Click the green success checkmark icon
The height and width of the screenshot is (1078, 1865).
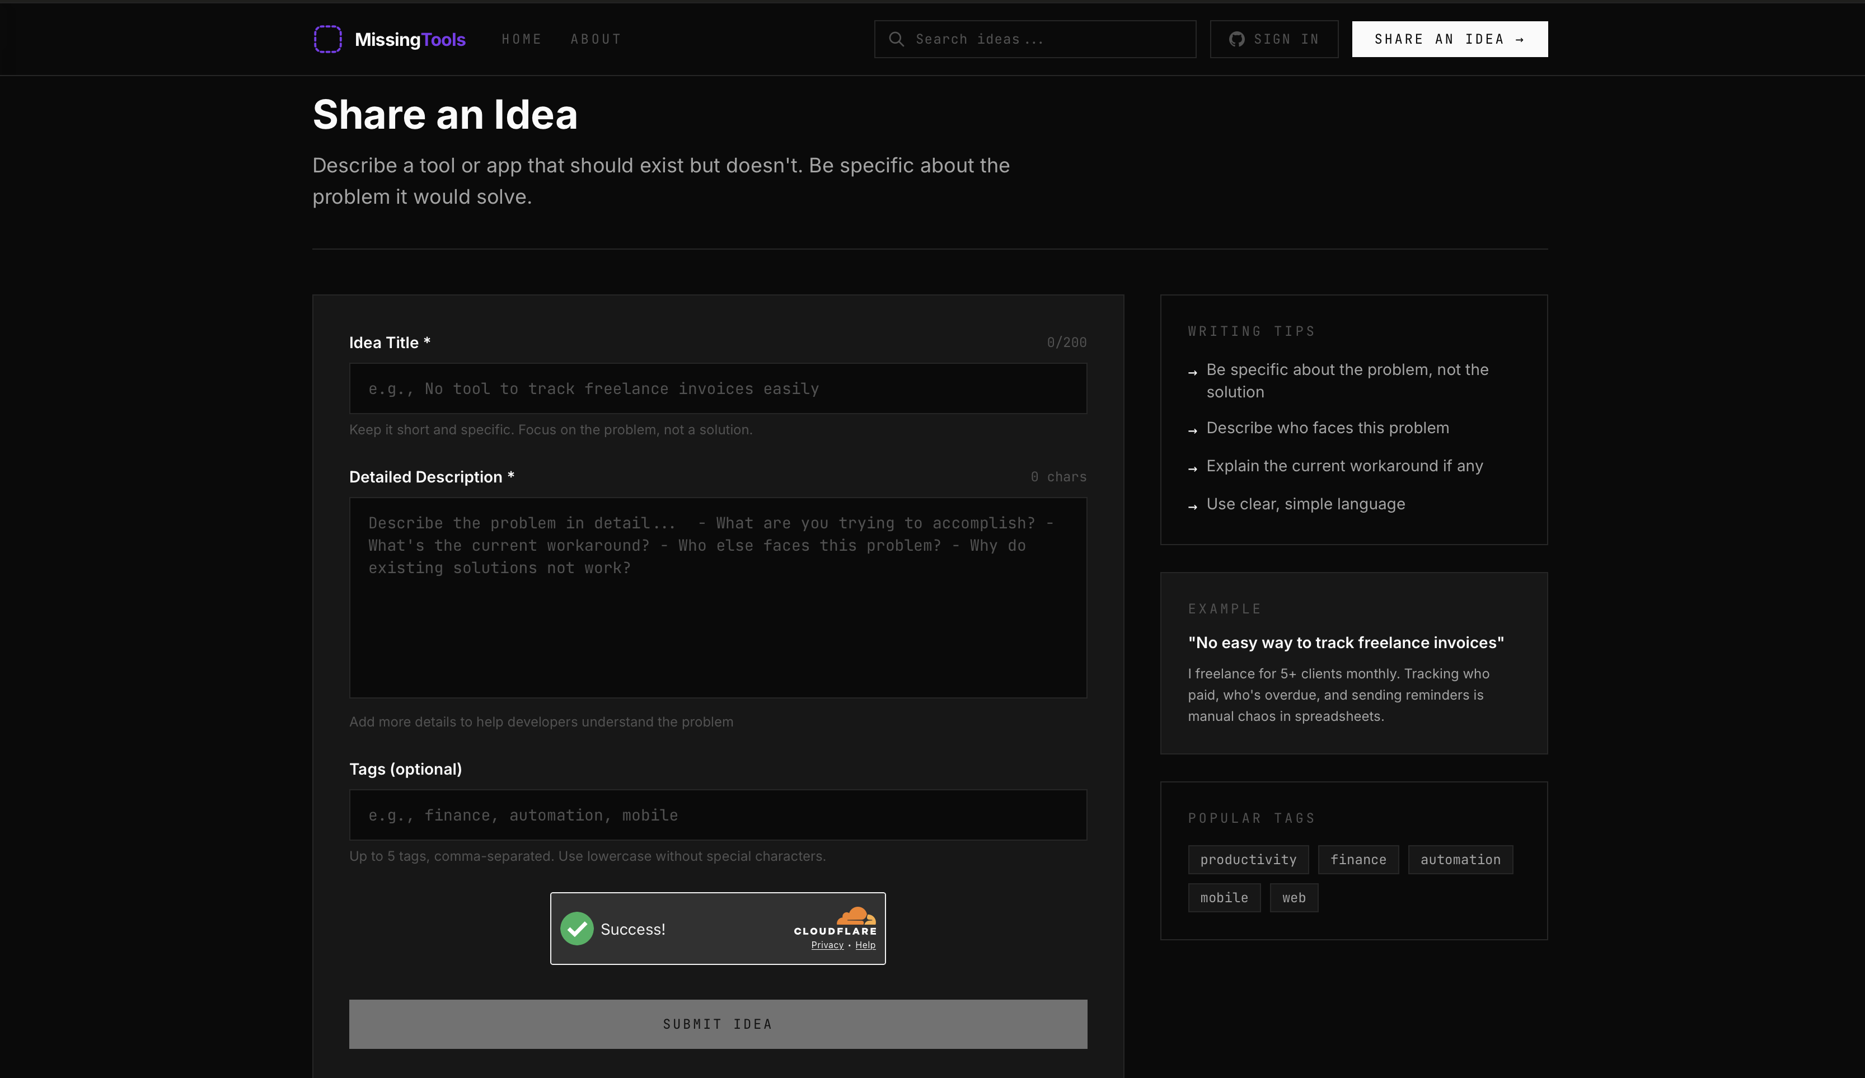[x=577, y=929]
